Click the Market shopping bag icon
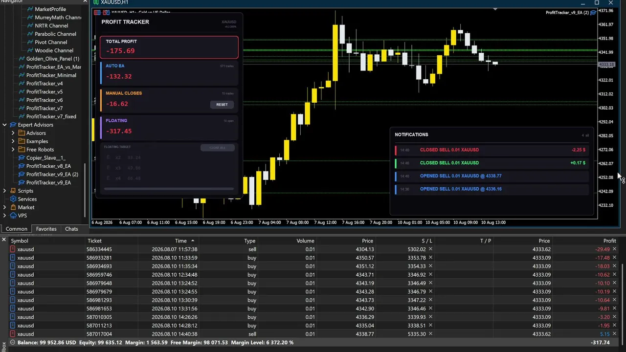The image size is (626, 352). click(13, 207)
